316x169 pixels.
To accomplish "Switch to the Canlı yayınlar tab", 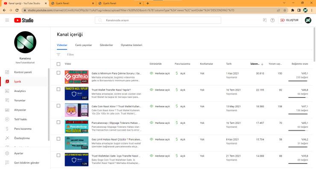I will (83, 45).
